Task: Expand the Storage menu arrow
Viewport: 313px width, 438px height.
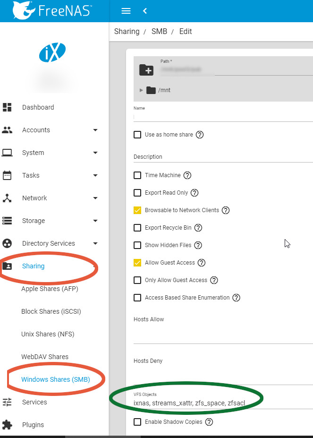Action: (95, 221)
